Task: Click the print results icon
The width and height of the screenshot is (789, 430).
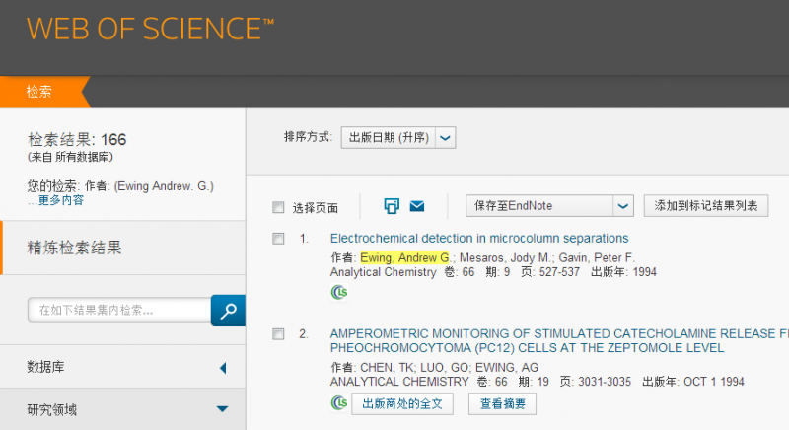Action: click(392, 206)
